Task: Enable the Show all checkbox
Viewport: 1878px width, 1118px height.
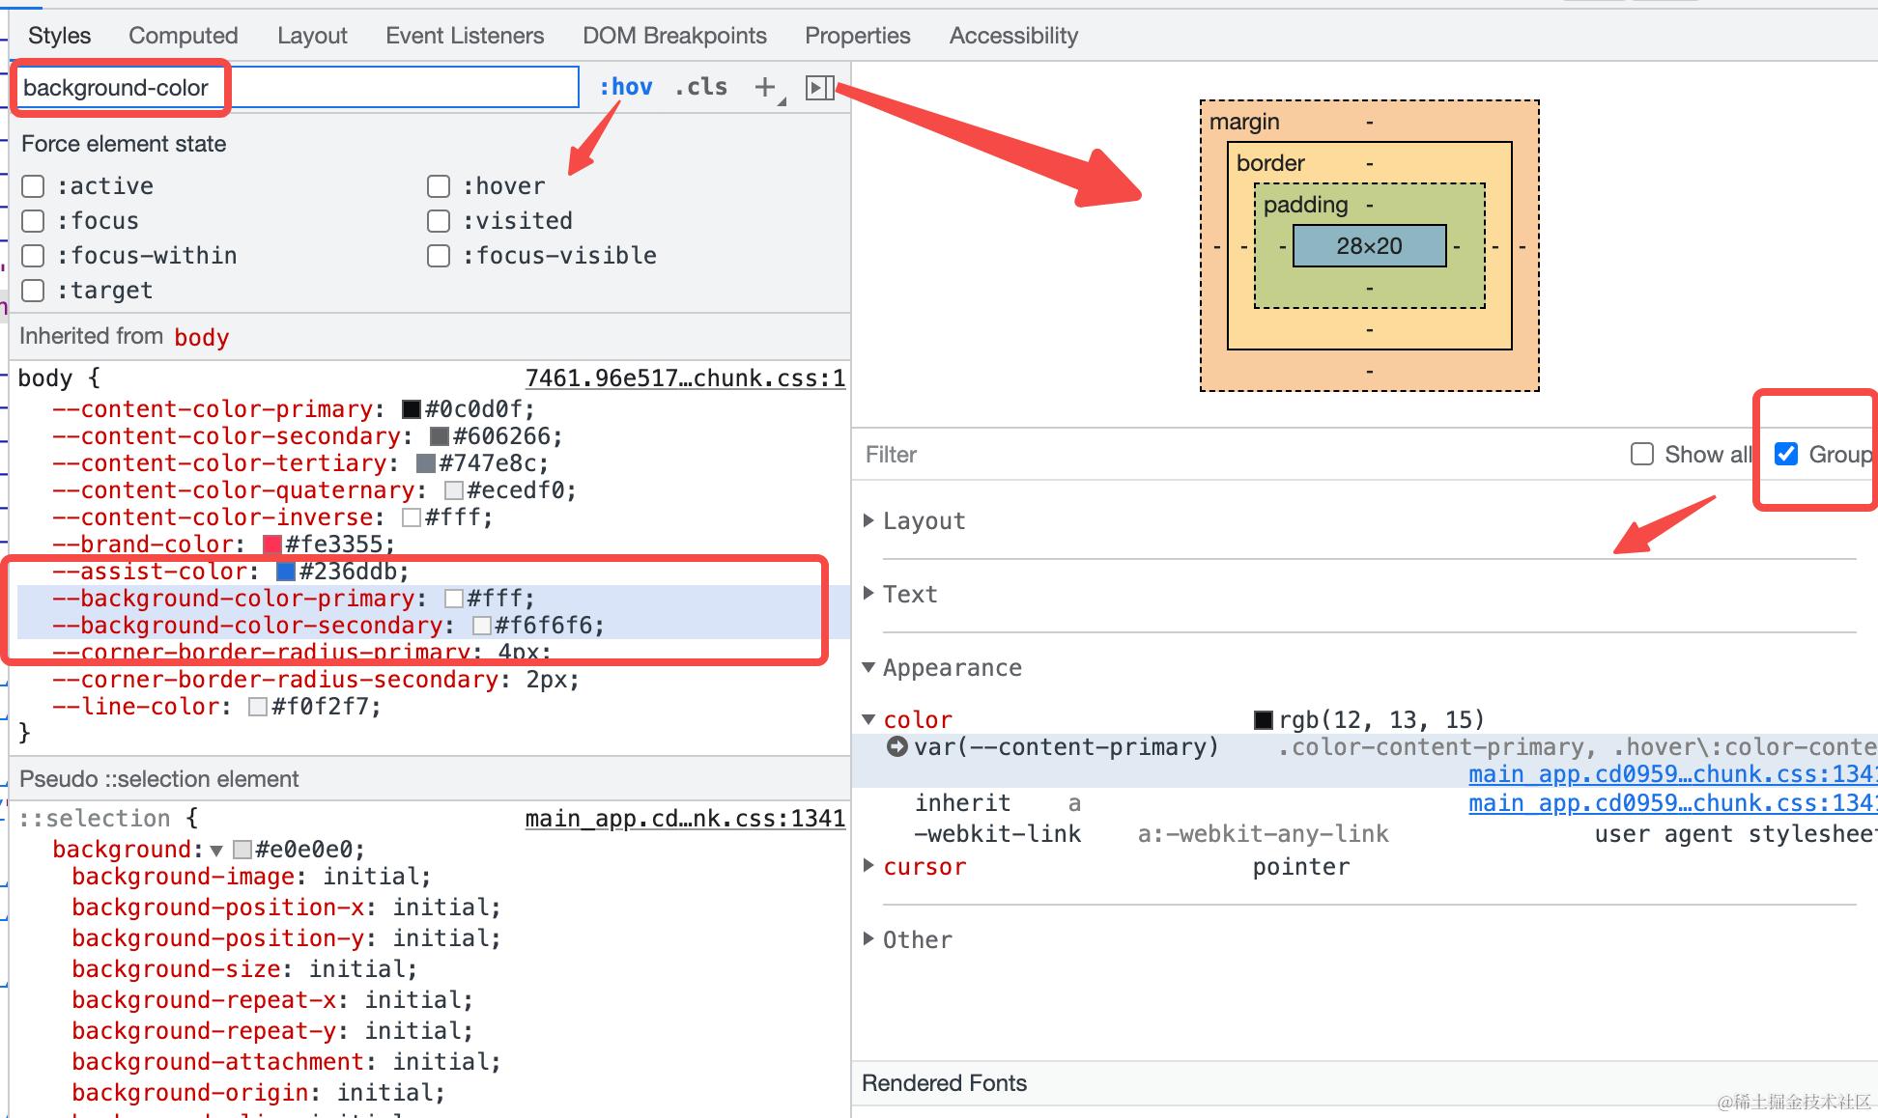Action: pos(1641,454)
